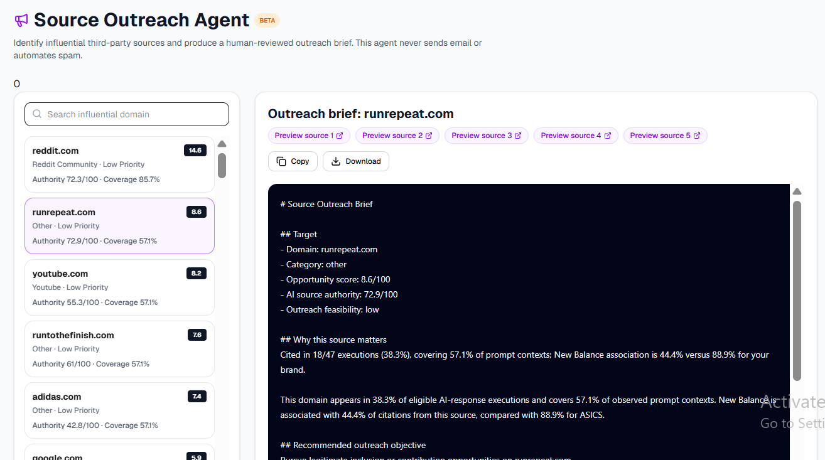
Task: Click the 'Category: other' line
Action: 313,264
